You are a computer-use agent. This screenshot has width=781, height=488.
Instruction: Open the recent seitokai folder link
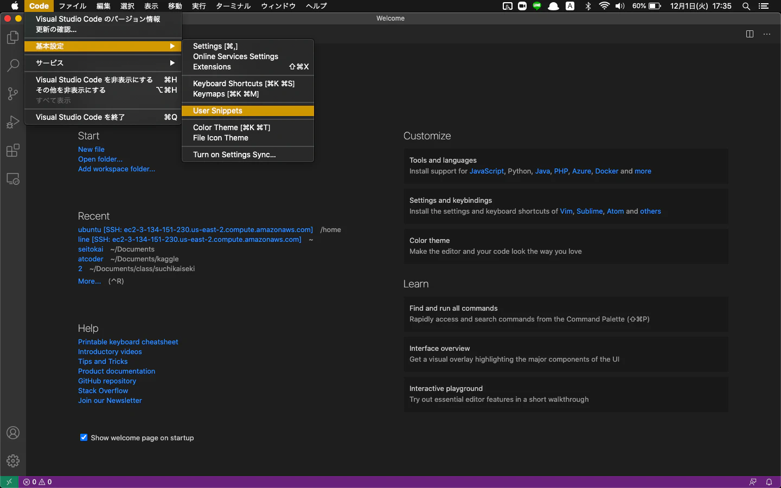91,249
